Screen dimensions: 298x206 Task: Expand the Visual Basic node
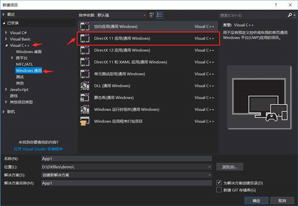(6, 39)
